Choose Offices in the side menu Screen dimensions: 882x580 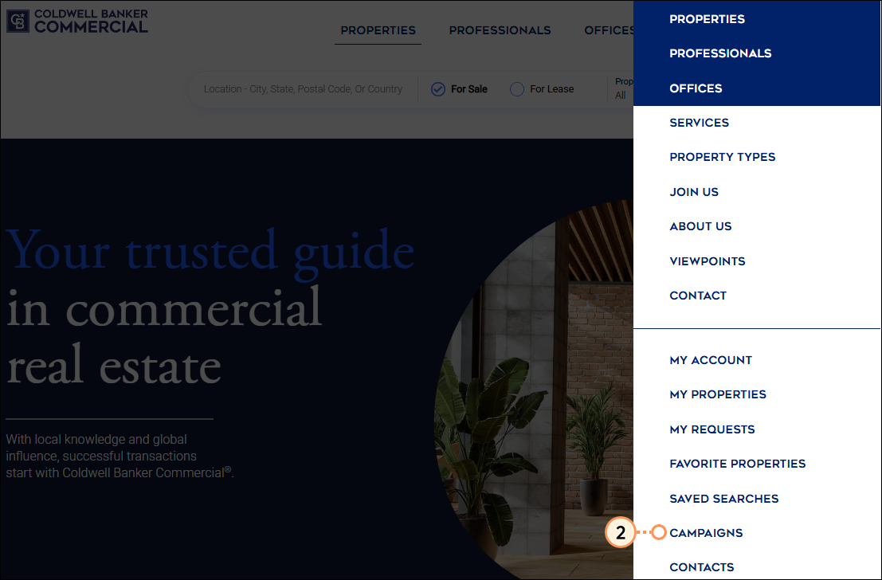696,88
